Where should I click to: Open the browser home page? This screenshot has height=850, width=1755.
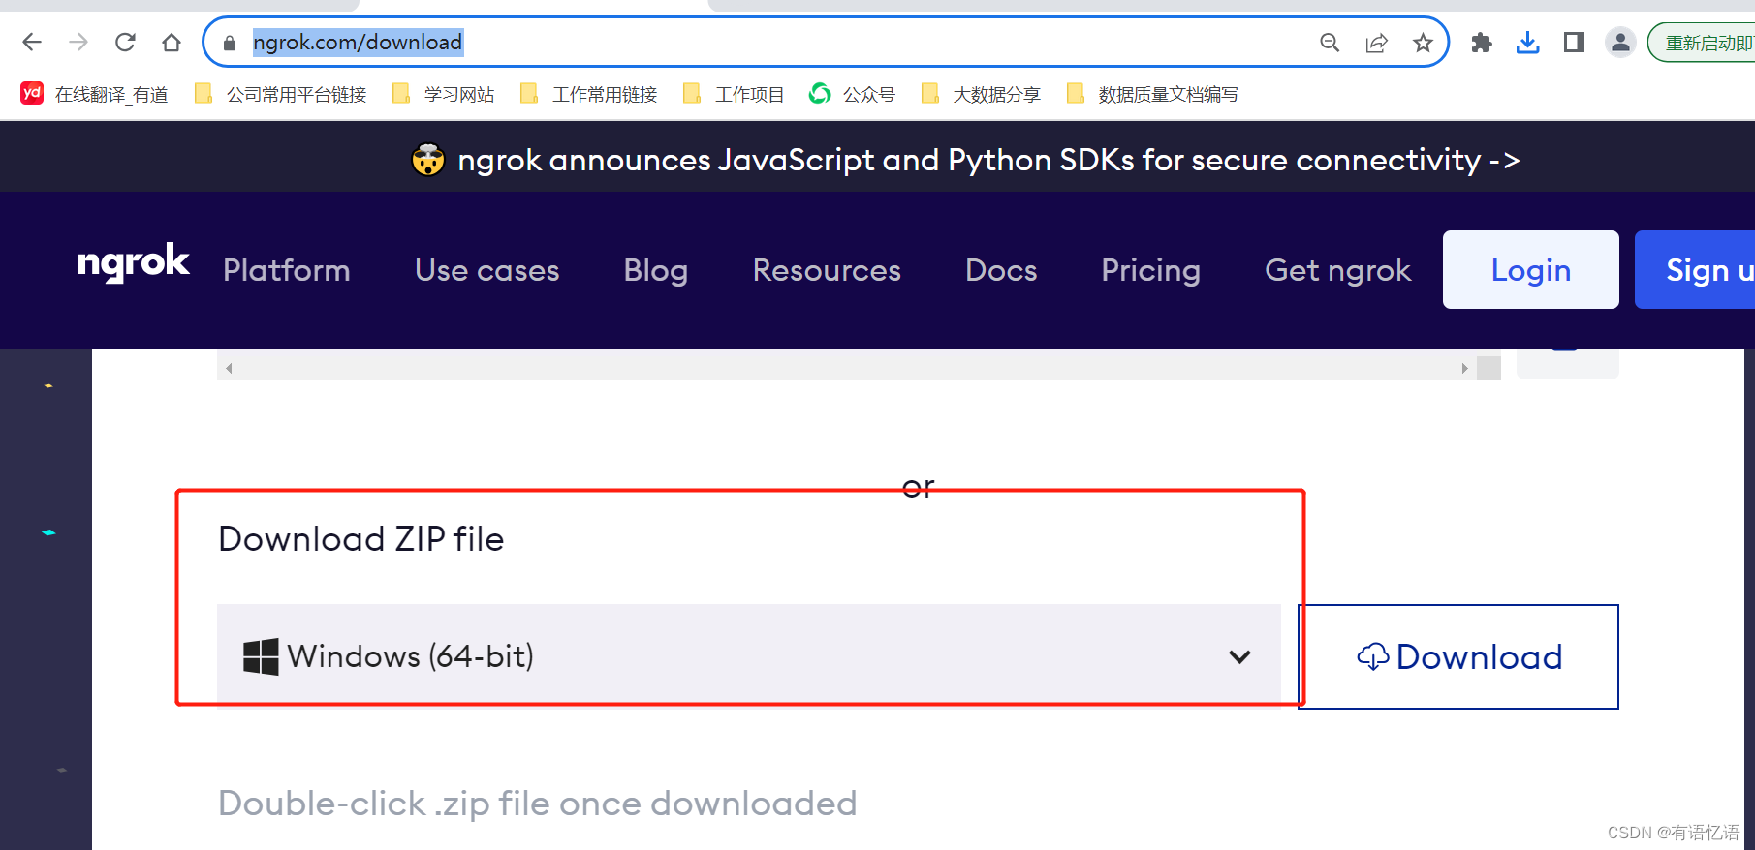pos(172,43)
